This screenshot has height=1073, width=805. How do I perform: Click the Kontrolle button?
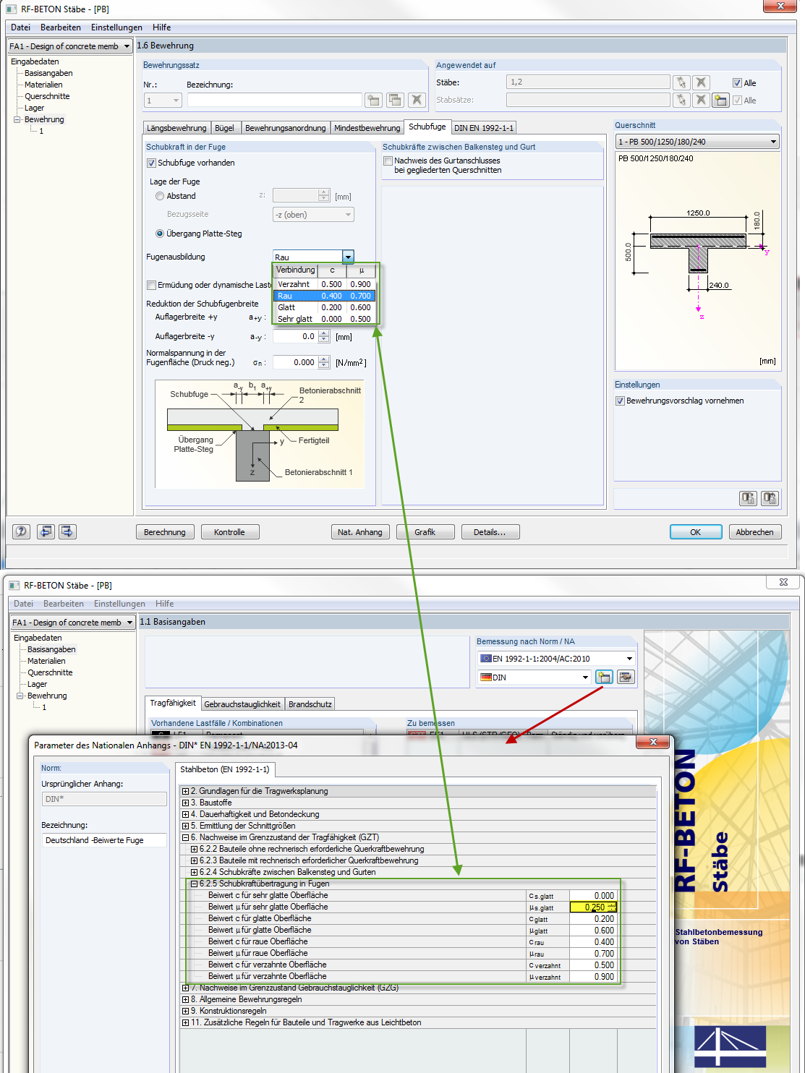pos(230,532)
